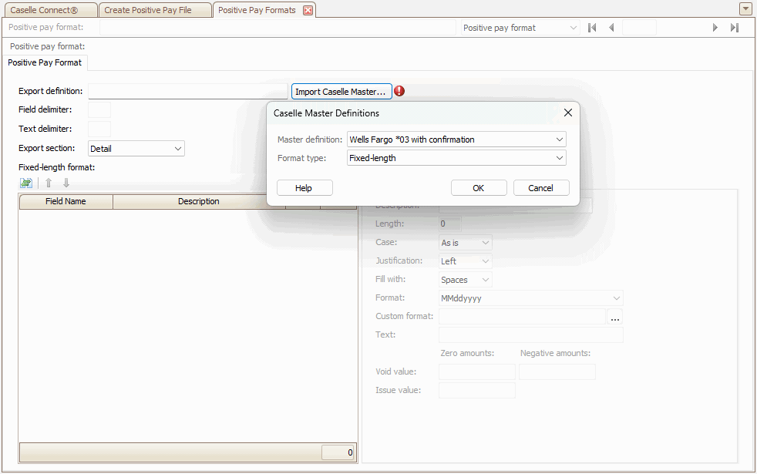The height and width of the screenshot is (474, 757).
Task: Go to next record arrow
Action: pyautogui.click(x=715, y=28)
